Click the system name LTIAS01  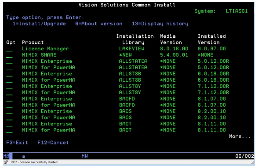pos(237,11)
